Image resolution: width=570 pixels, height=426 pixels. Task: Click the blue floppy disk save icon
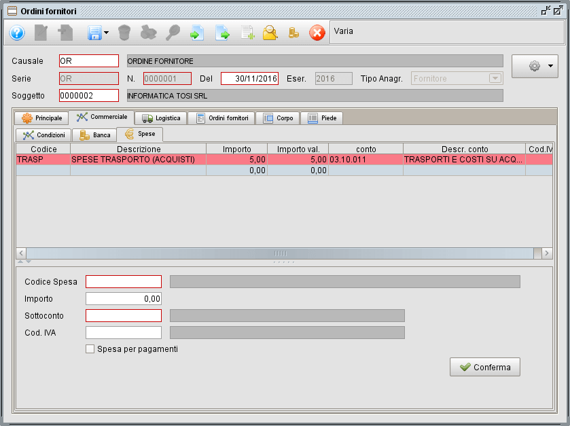pyautogui.click(x=94, y=33)
